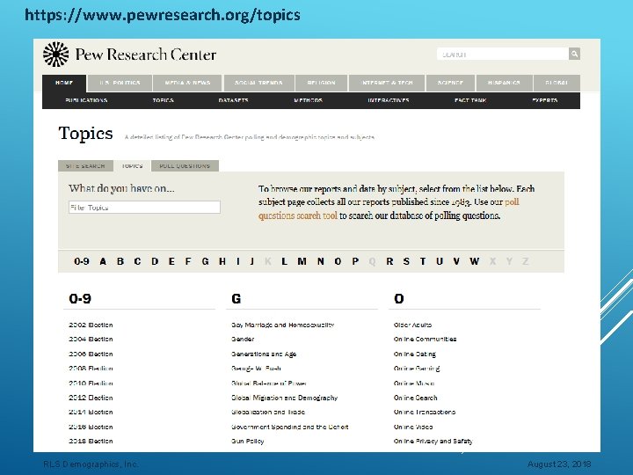Jump to letter F in the index
Viewport: 633px width, 475px height.
(188, 261)
